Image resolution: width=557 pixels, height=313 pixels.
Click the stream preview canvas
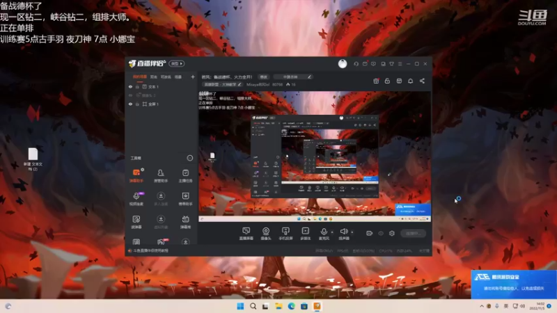[315, 156]
